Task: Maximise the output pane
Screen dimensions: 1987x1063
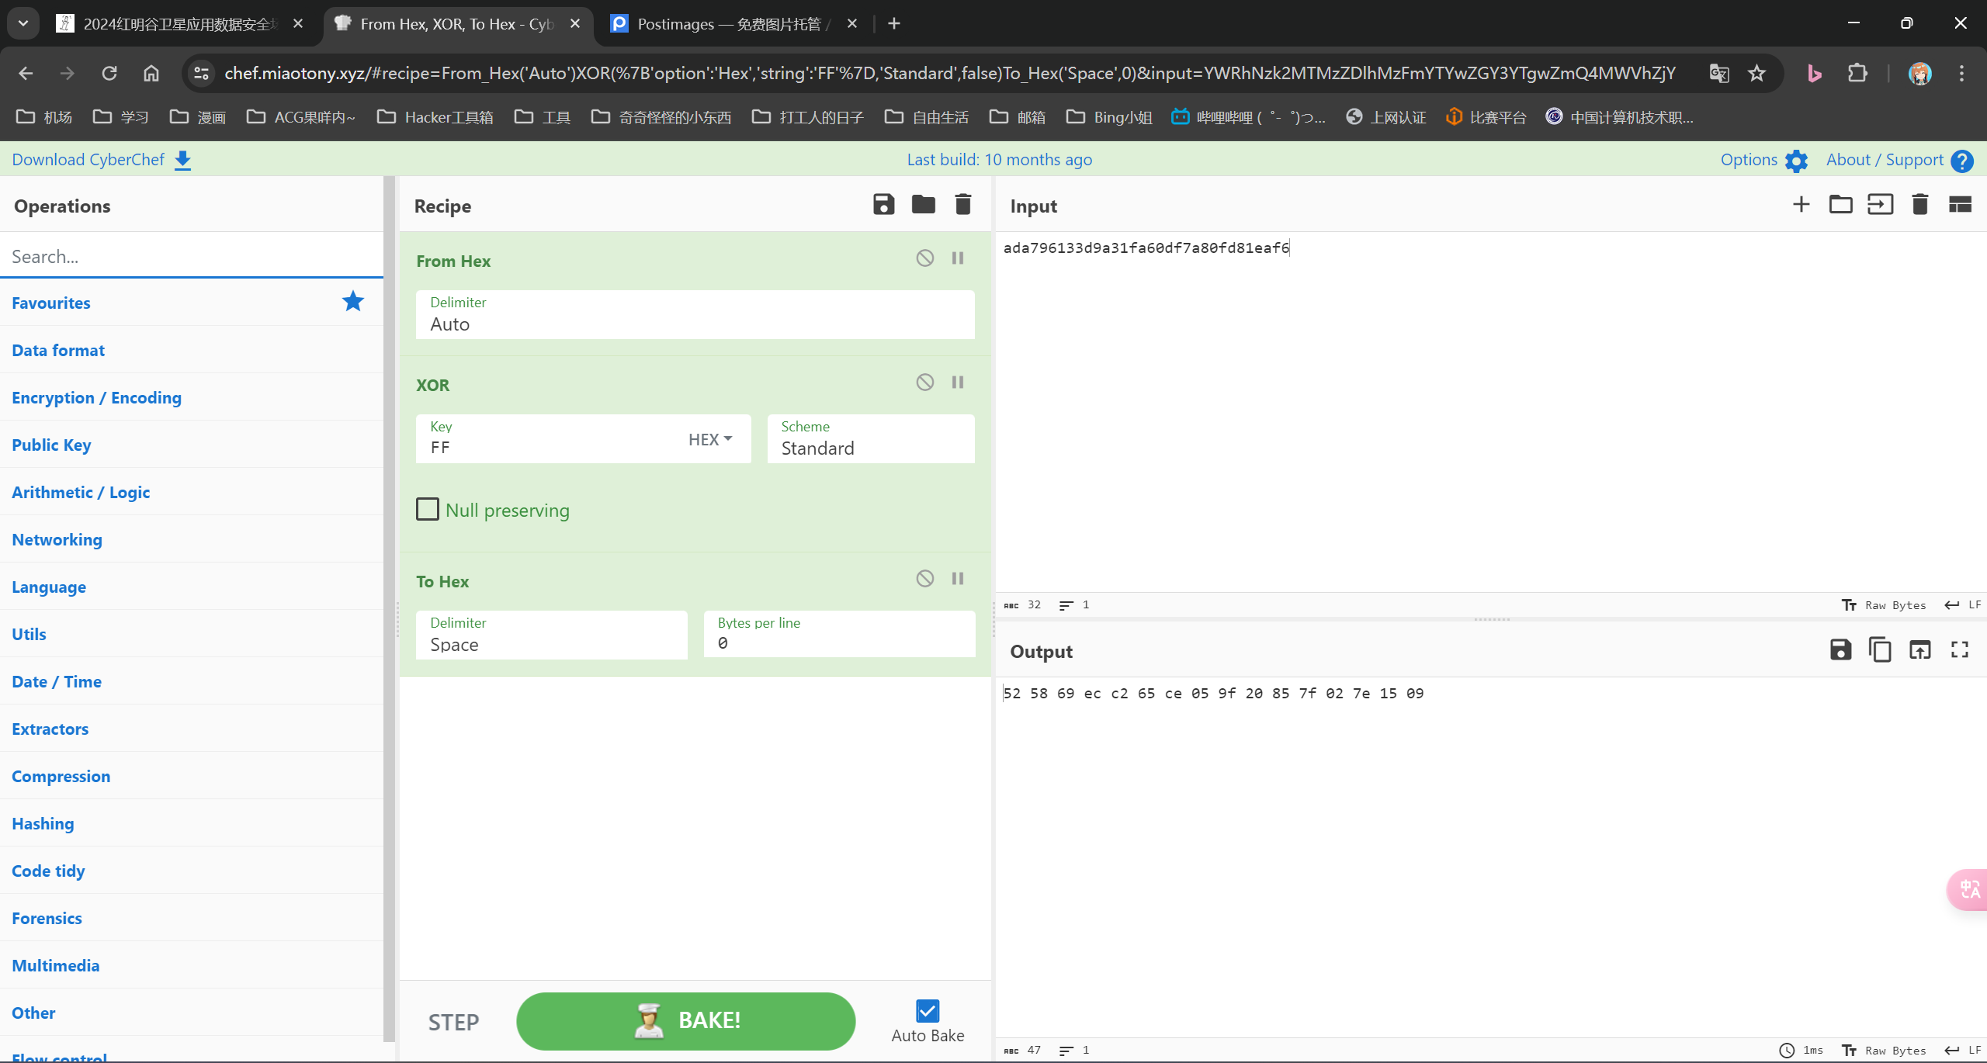Action: click(x=1959, y=650)
